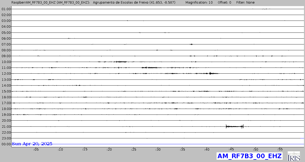Click the :55 minute axis label
305x162 pixels.
280,149
